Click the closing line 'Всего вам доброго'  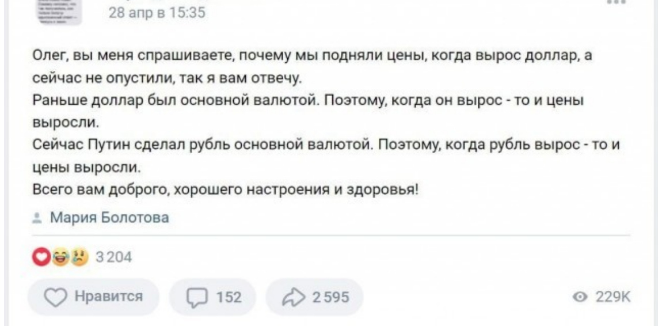226,189
